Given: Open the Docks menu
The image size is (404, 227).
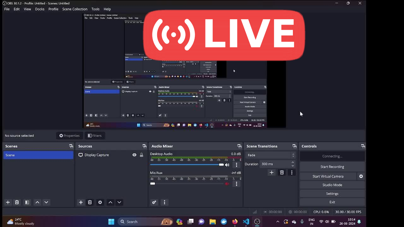Looking at the screenshot, I should click(x=40, y=9).
